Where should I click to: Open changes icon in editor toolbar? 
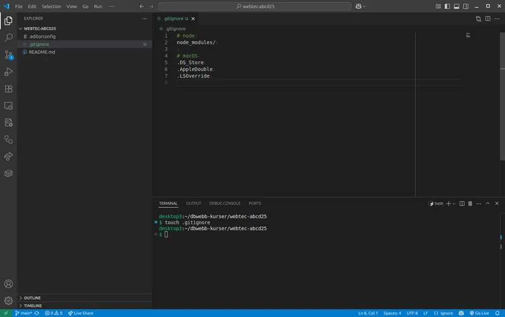pyautogui.click(x=478, y=19)
